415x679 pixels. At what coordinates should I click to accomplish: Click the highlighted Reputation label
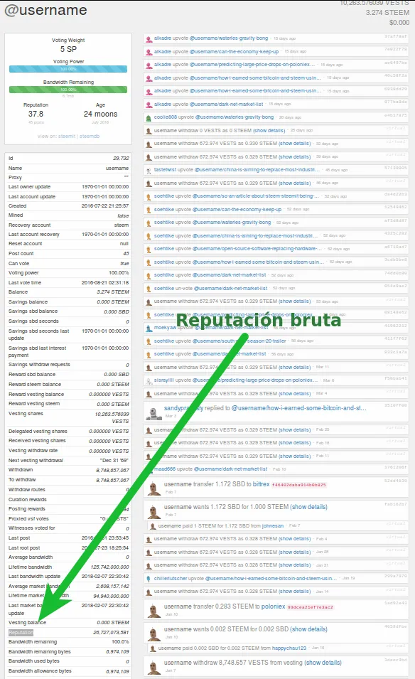pyautogui.click(x=21, y=633)
